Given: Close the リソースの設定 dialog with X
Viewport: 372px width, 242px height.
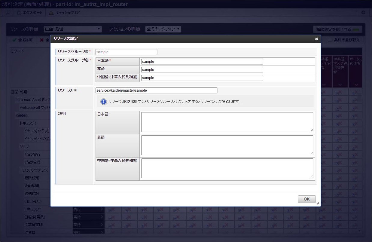Looking at the screenshot, I should [316, 39].
